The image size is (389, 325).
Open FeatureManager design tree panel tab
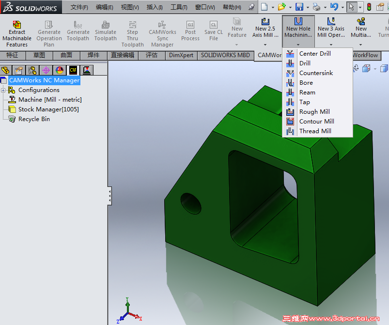5,70
